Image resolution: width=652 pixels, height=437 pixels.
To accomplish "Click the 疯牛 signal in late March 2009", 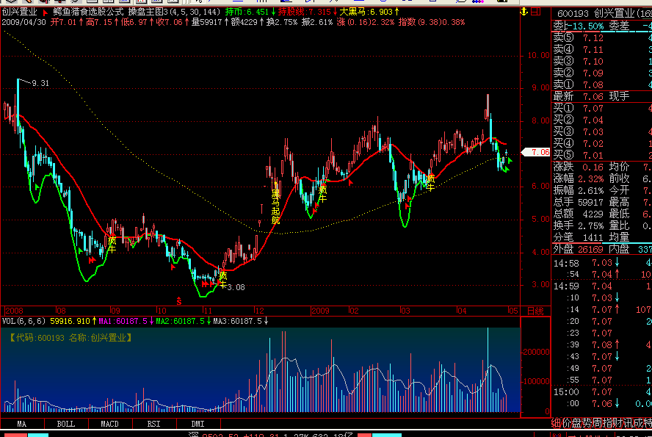I will coord(430,183).
